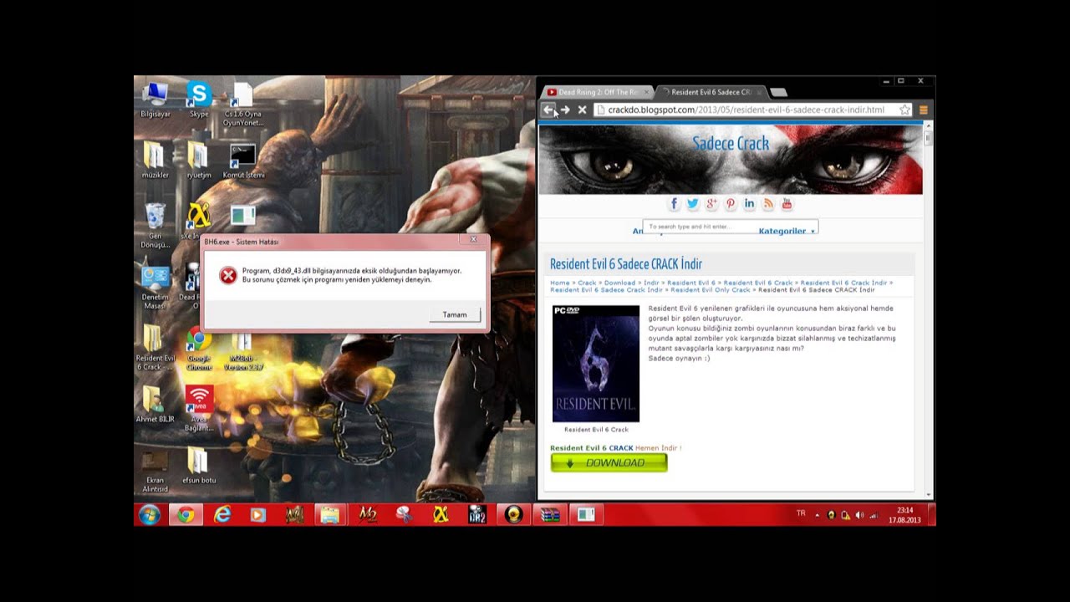This screenshot has width=1070, height=602.
Task: Click the blog search box
Action: (x=729, y=227)
